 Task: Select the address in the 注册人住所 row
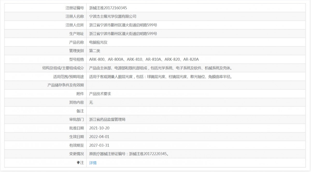click(123, 25)
